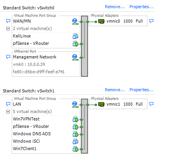Click the vmnic1 adapter info bubble
The image size is (178, 161).
(151, 104)
